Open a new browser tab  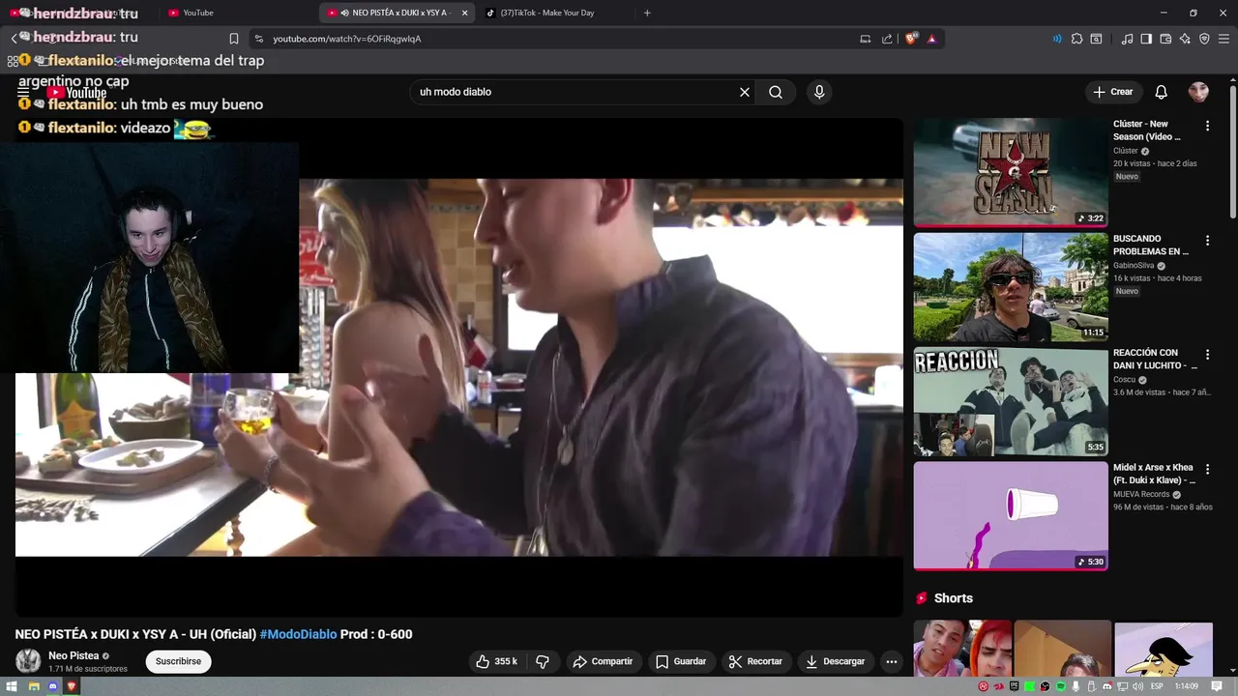point(647,13)
